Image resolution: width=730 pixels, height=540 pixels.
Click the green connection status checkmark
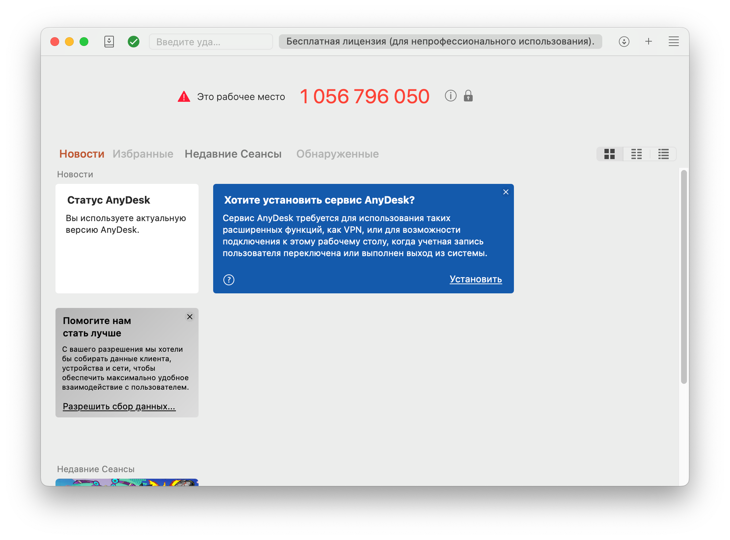134,42
